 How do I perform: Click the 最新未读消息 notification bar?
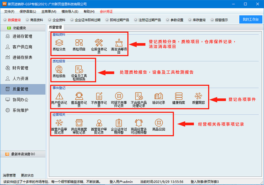point(23,154)
